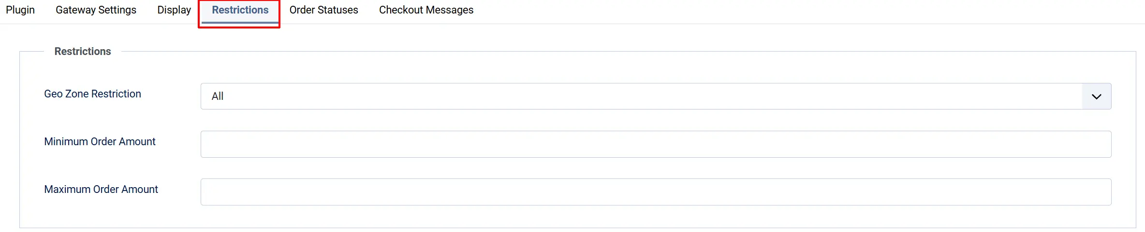Click the 'All' value in geo zone select
Image resolution: width=1145 pixels, height=232 pixels.
pos(218,96)
